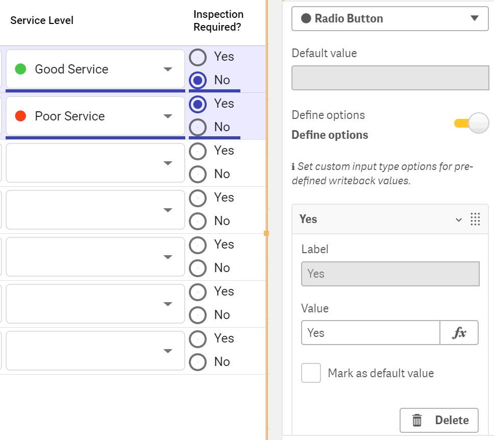The image size is (494, 440).
Task: Choose Yes radio in the third row
Action: click(197, 151)
